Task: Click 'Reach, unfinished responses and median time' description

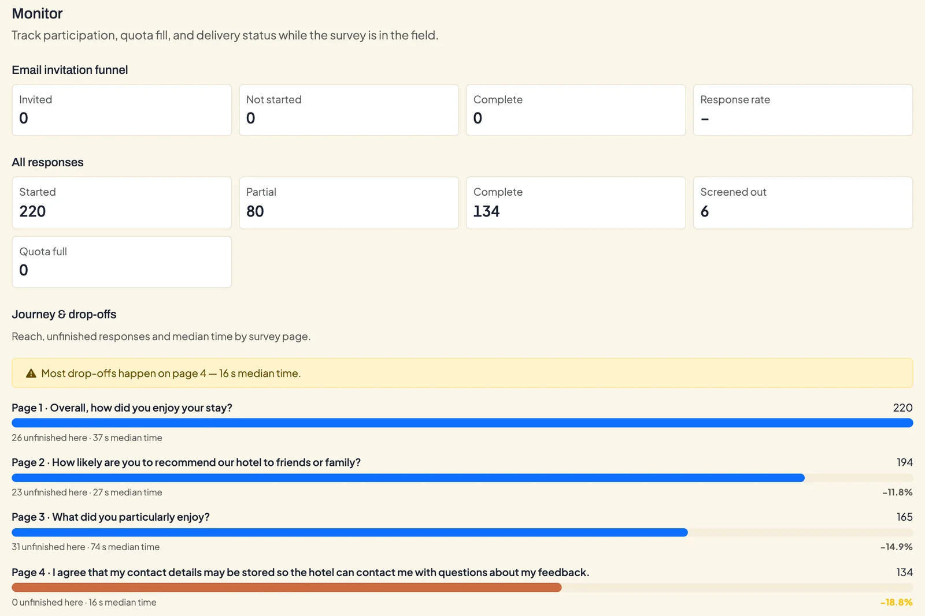Action: pos(161,337)
